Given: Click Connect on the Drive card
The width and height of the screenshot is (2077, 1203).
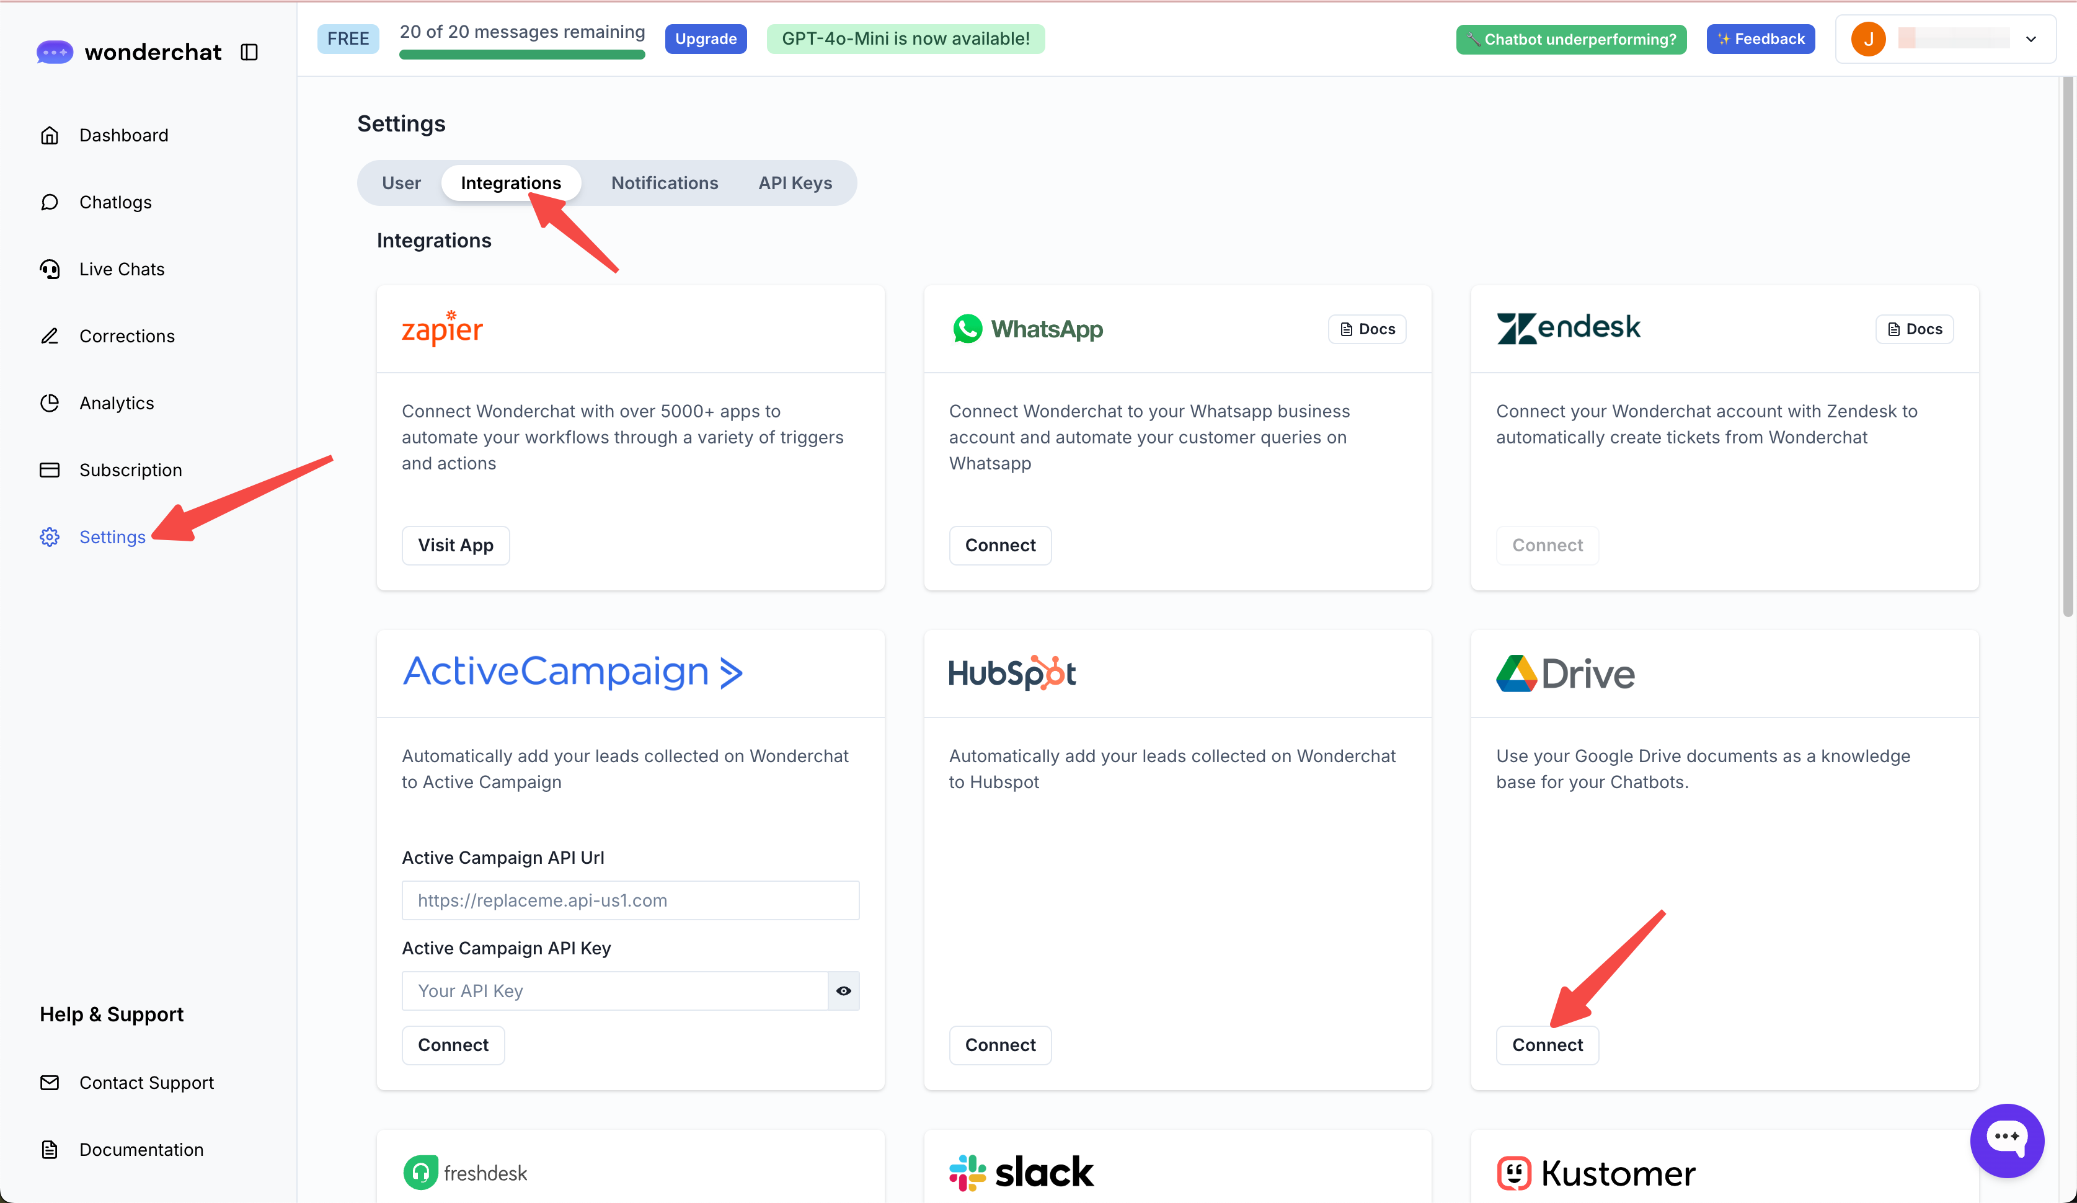Looking at the screenshot, I should pos(1547,1045).
